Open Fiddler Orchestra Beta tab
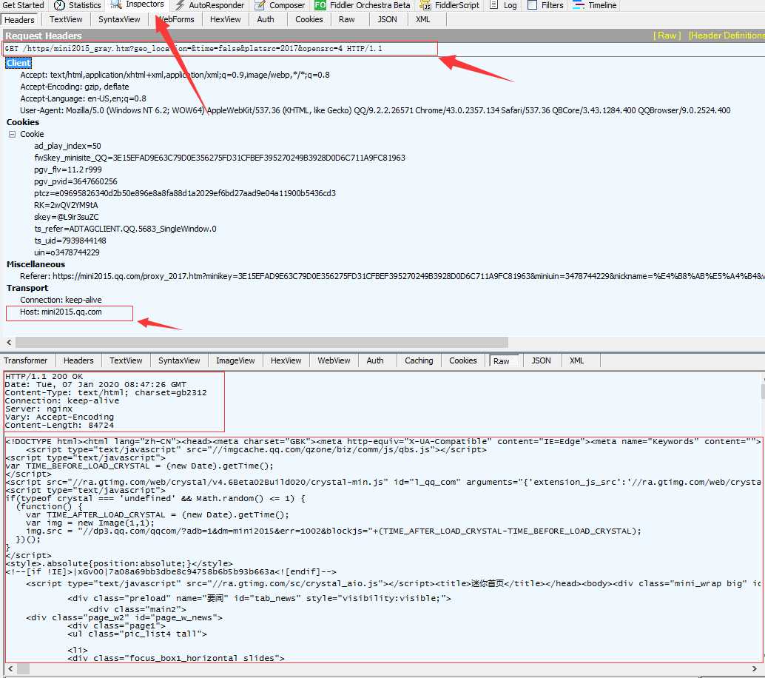 [362, 5]
